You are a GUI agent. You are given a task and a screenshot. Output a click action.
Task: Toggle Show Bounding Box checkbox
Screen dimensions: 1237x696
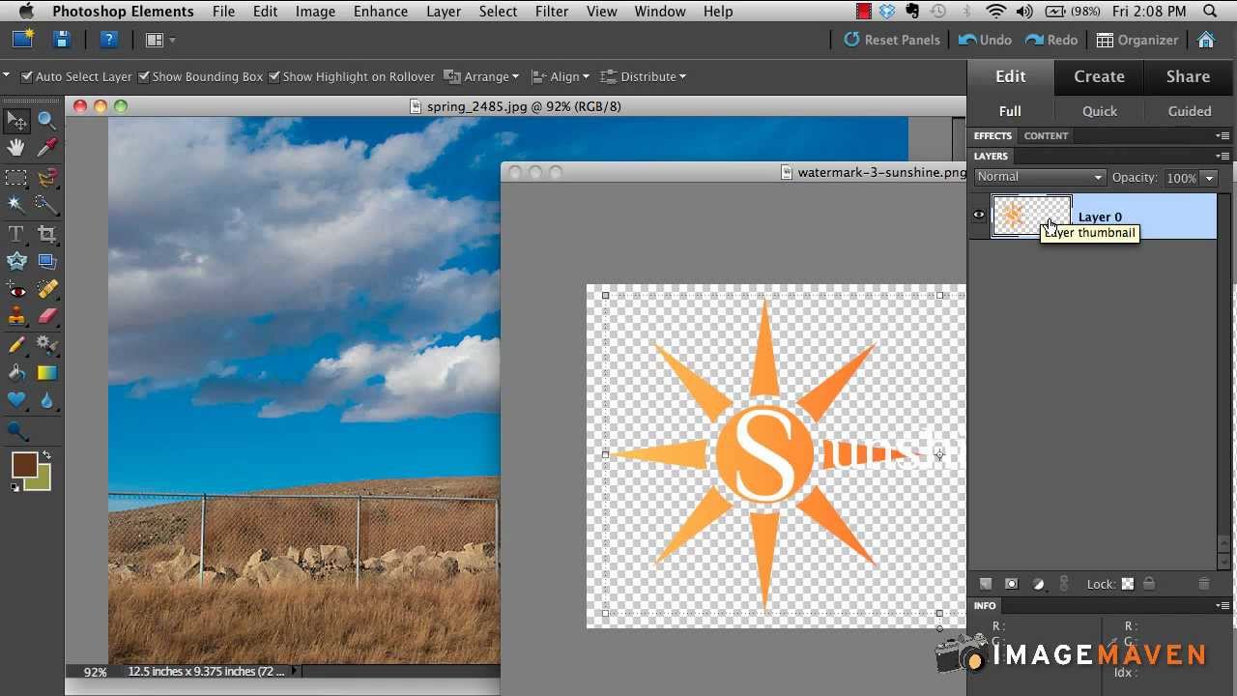click(x=144, y=76)
